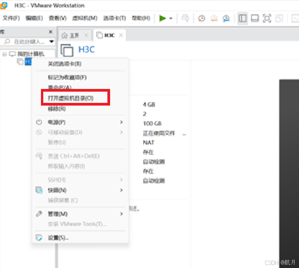Click the greyed 发送 Ctrl+Alt+Del(E) entry
Screen dimensions: 299x268
[x=80, y=156]
